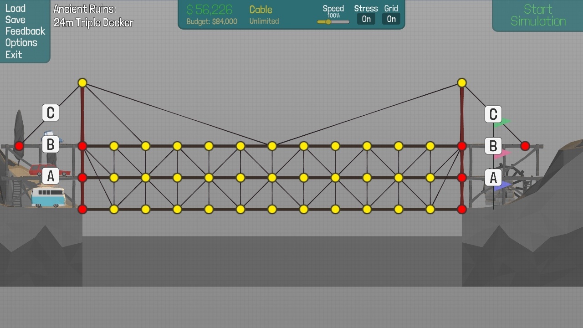This screenshot has height=328, width=583.
Task: Select the yellow joint atop the left tower
Action: click(x=82, y=83)
